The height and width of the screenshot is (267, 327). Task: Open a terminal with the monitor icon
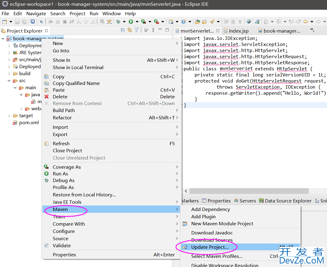pyautogui.click(x=33, y=22)
